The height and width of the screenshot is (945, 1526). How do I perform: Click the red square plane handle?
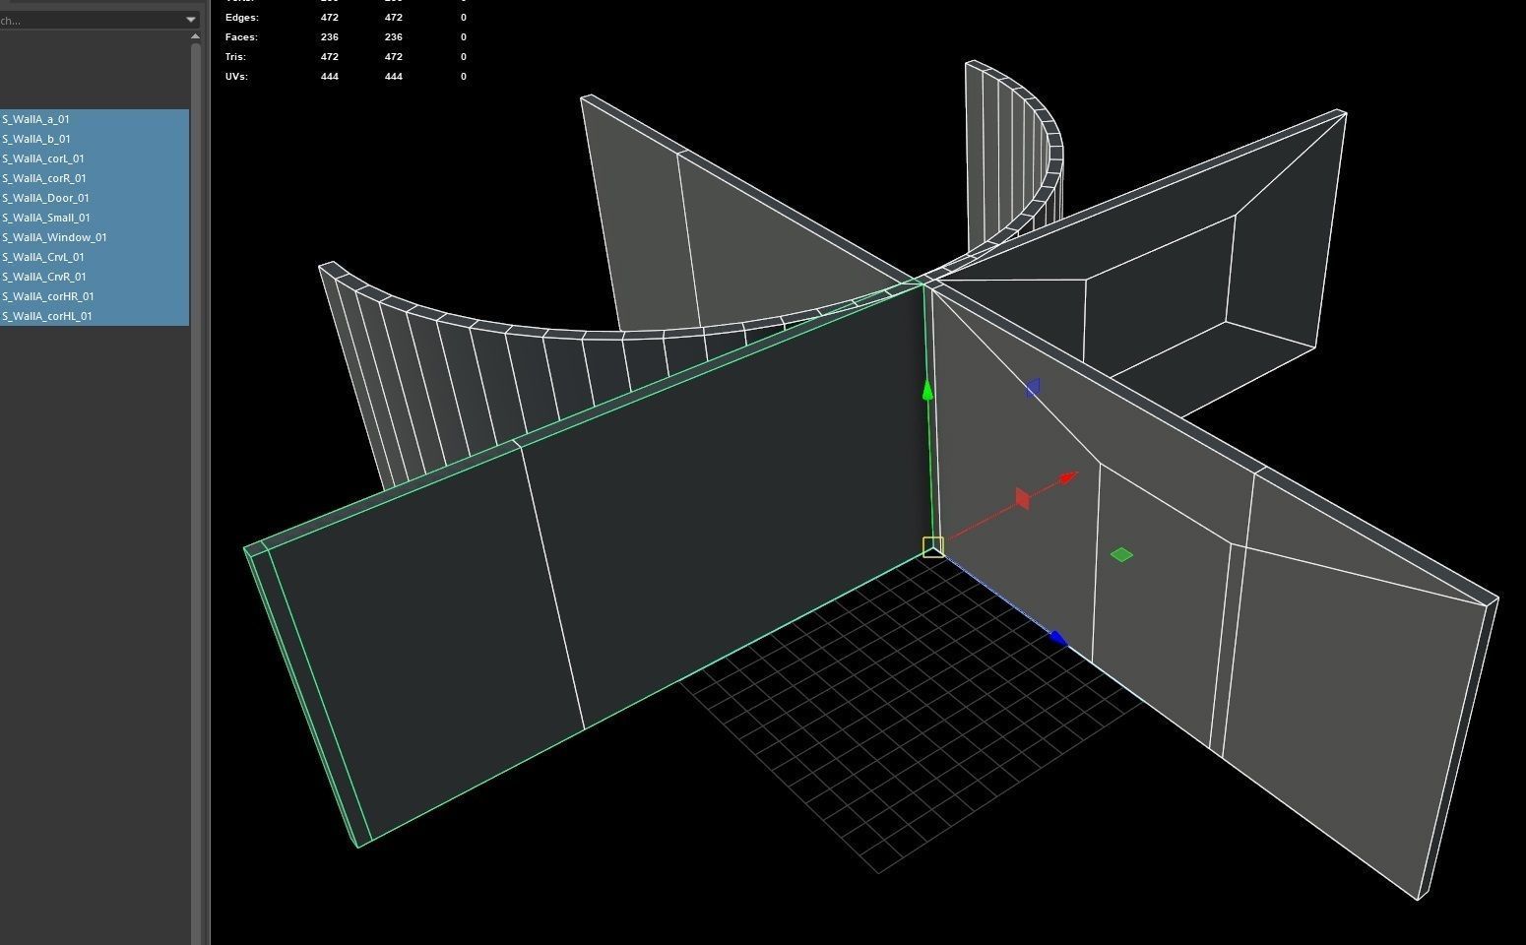coord(1022,499)
